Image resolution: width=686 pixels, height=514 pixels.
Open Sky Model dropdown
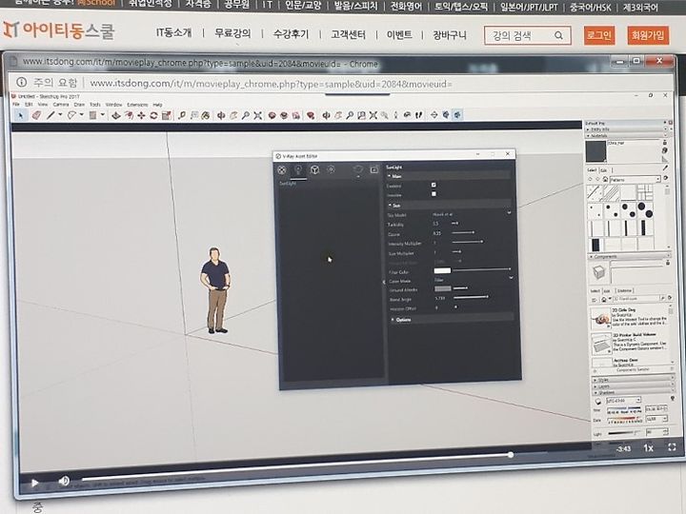pos(472,214)
